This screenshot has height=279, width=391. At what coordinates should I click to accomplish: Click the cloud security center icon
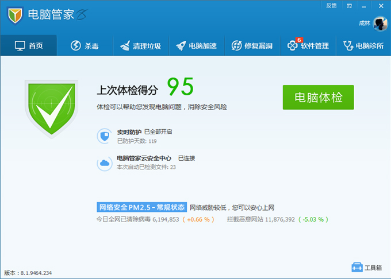click(105, 163)
